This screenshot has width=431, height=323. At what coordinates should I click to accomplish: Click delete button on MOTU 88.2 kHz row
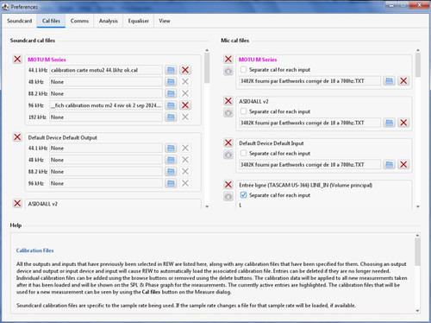tap(185, 93)
